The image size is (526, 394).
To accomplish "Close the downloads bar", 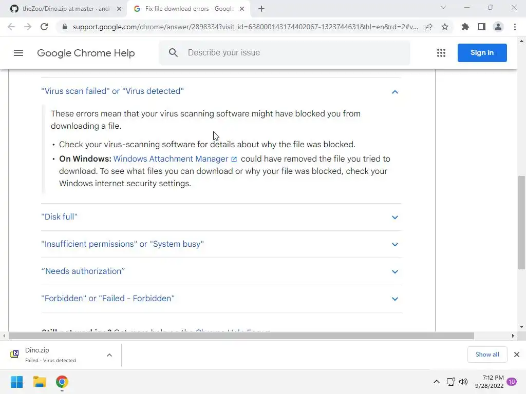I will tap(517, 354).
